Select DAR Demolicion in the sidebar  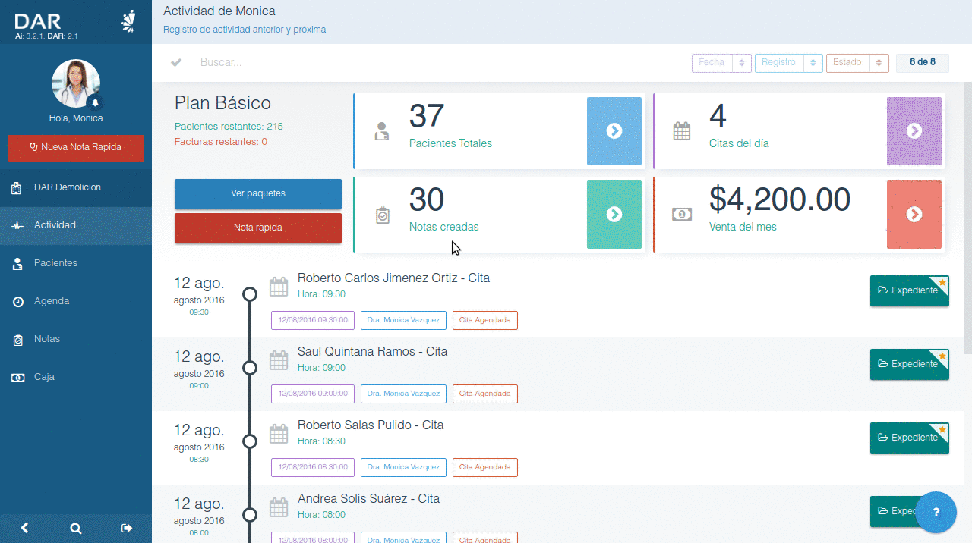(76, 187)
